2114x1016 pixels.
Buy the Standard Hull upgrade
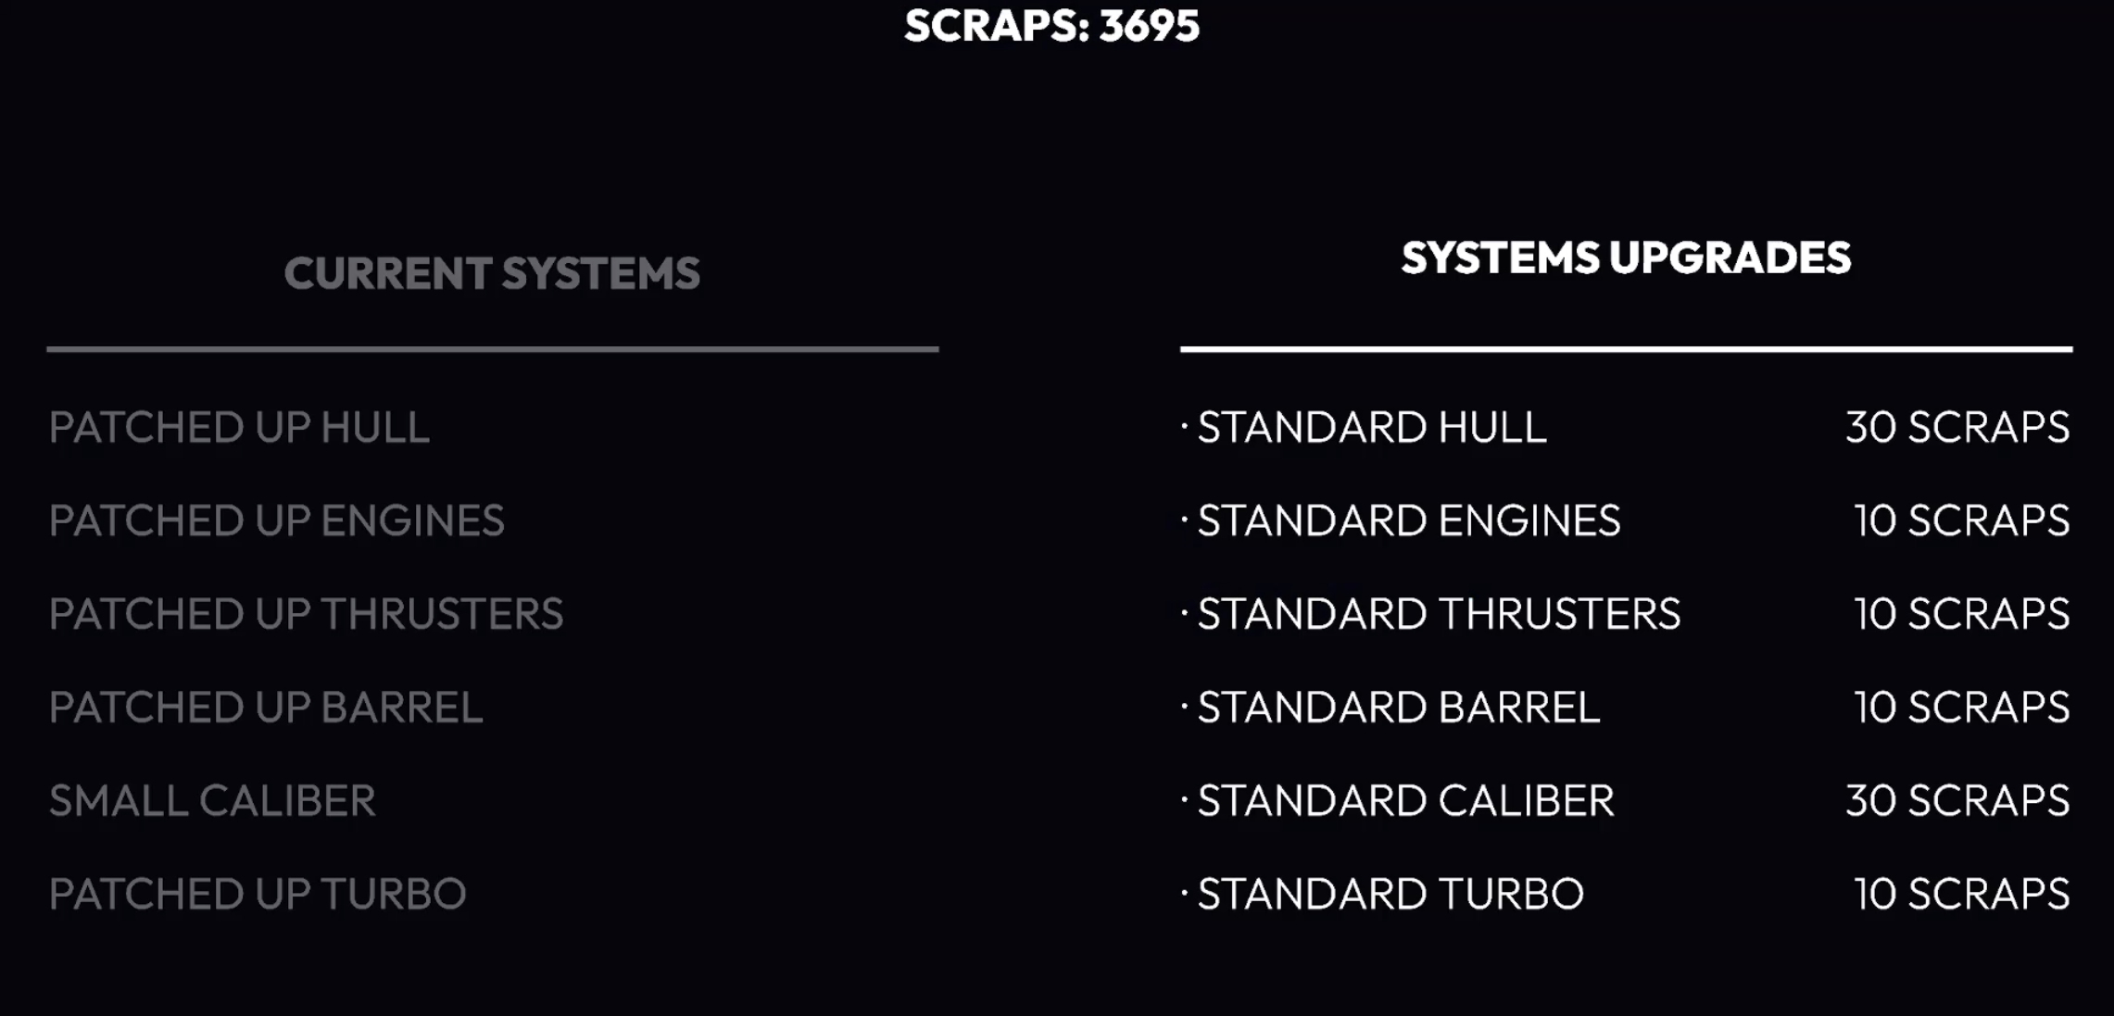click(1372, 428)
